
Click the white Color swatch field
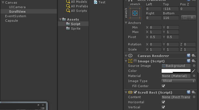[176, 71]
